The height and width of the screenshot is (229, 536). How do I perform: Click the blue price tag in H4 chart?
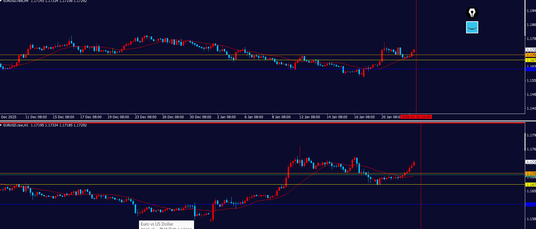[531, 69]
